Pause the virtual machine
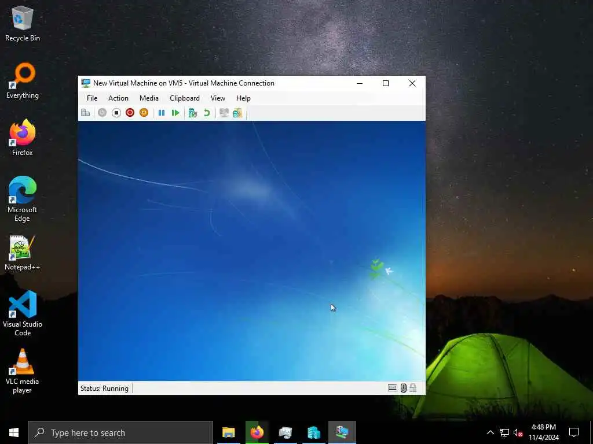 click(x=162, y=113)
